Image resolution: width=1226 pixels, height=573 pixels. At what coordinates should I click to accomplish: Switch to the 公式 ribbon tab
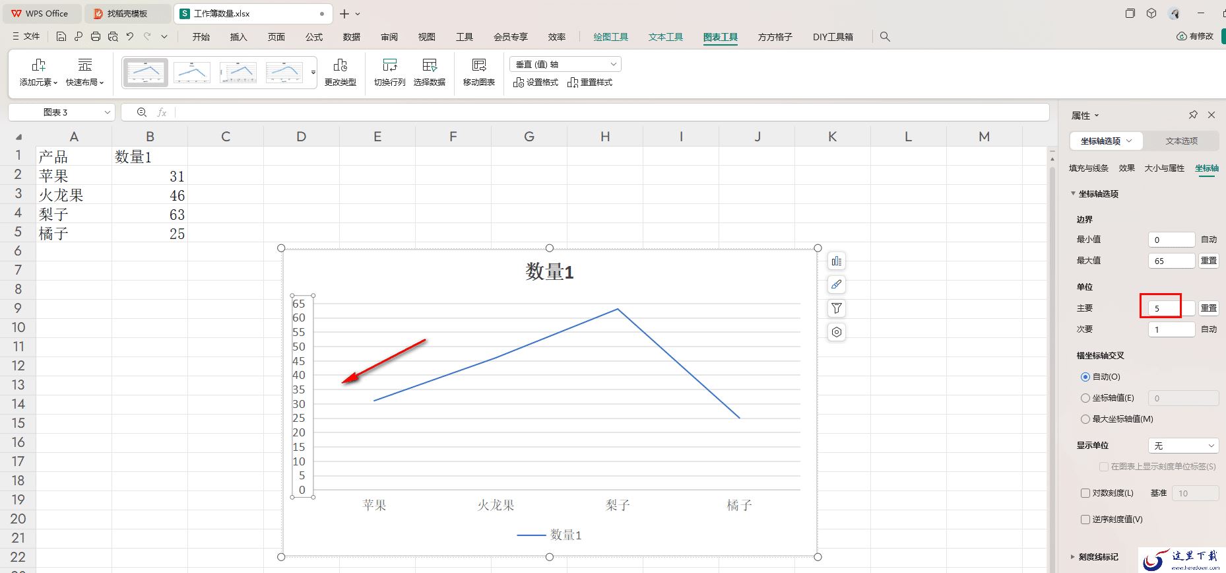[x=314, y=37]
